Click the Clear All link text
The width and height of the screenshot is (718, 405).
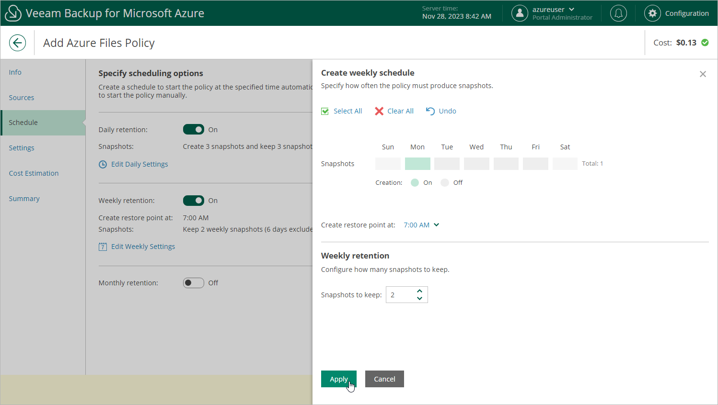[x=400, y=111]
